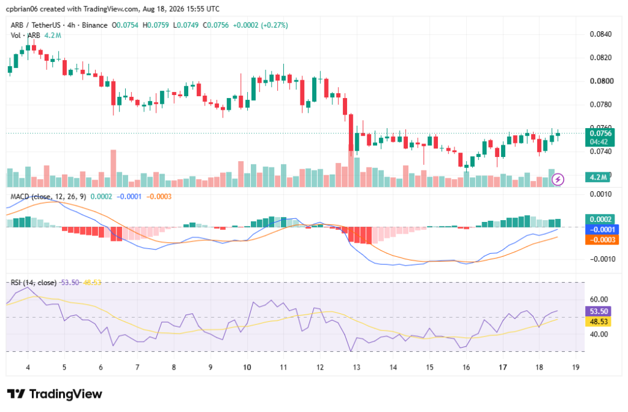Select the ARB / TetherUS symbol title
The image size is (628, 412).
click(x=58, y=25)
